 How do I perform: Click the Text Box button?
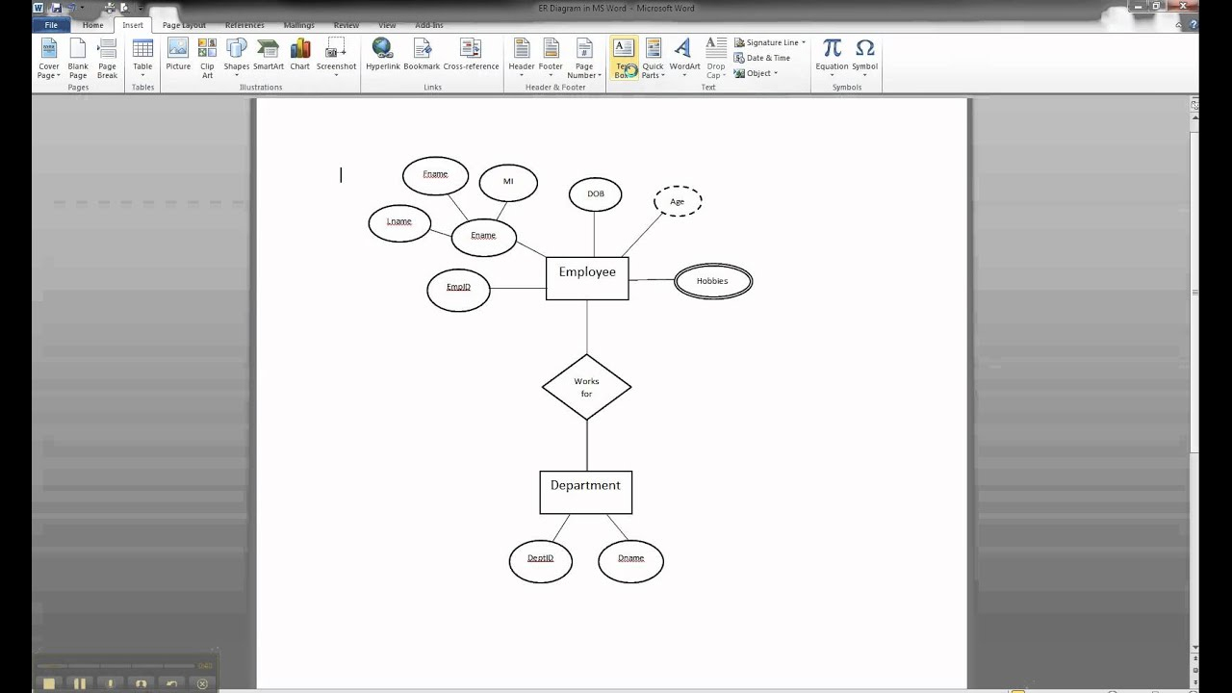pyautogui.click(x=624, y=59)
